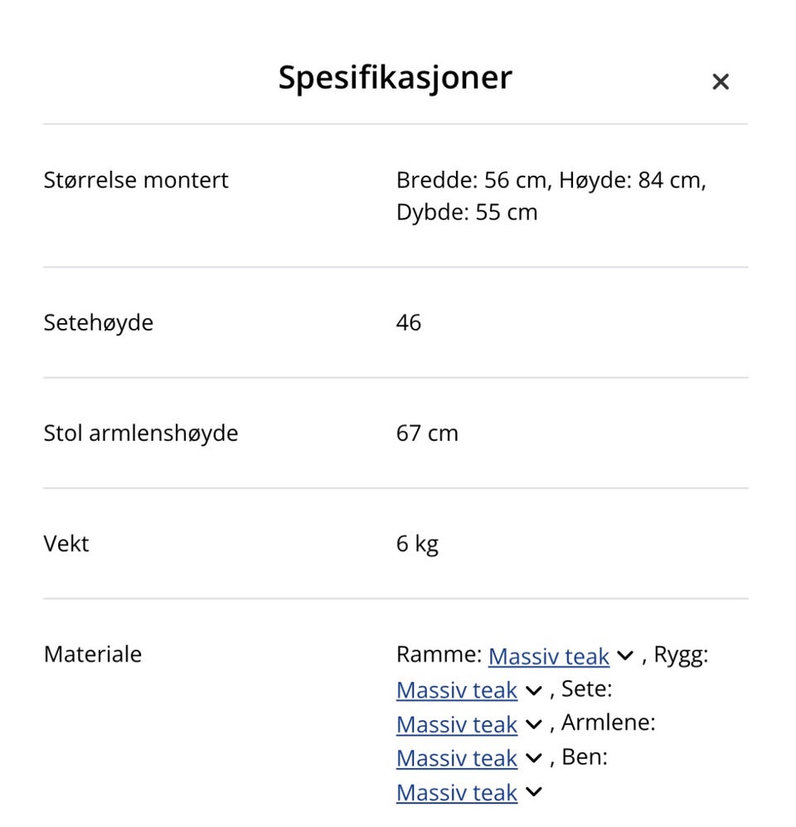
Task: Close the Spesifikasjoner dialog
Action: [721, 81]
